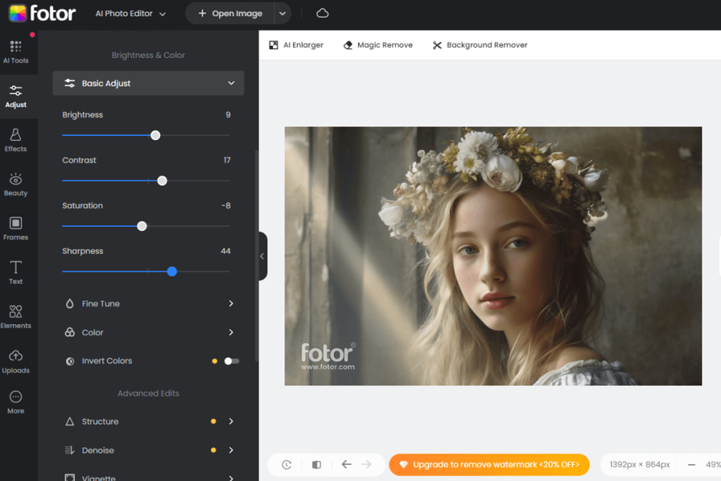721x481 pixels.
Task: Expand the Color options
Action: [148, 332]
